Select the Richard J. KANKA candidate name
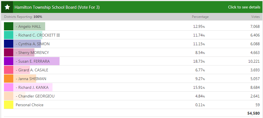This screenshot has height=118, width=263. point(33,87)
